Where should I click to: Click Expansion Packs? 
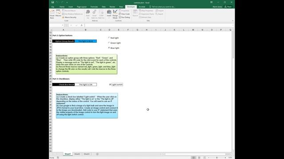146,14
